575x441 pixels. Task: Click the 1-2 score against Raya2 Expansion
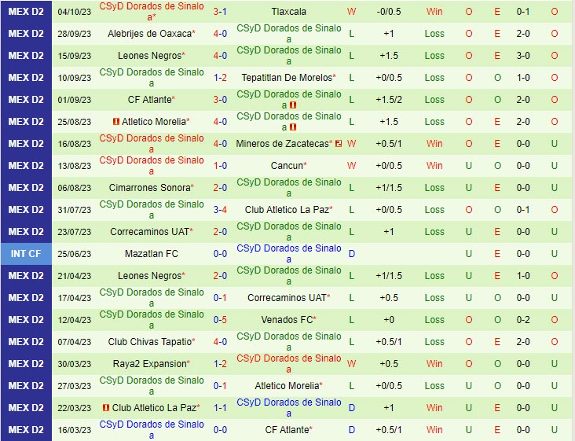tap(220, 364)
